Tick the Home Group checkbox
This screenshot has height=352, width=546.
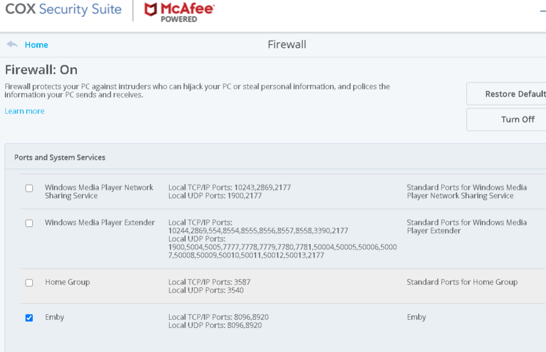click(29, 283)
